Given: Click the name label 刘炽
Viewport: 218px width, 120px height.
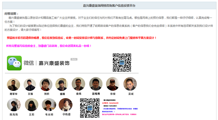Looking at the screenshot, I should pyautogui.click(x=47, y=94).
